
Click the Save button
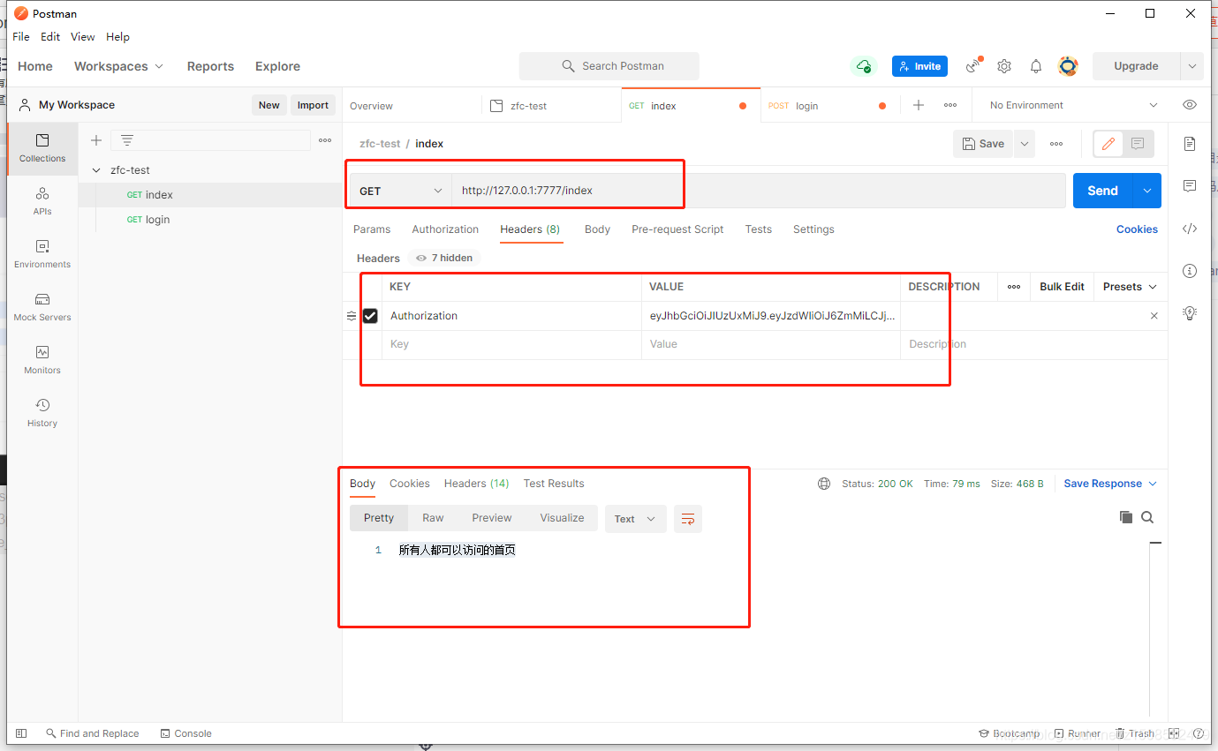point(983,144)
